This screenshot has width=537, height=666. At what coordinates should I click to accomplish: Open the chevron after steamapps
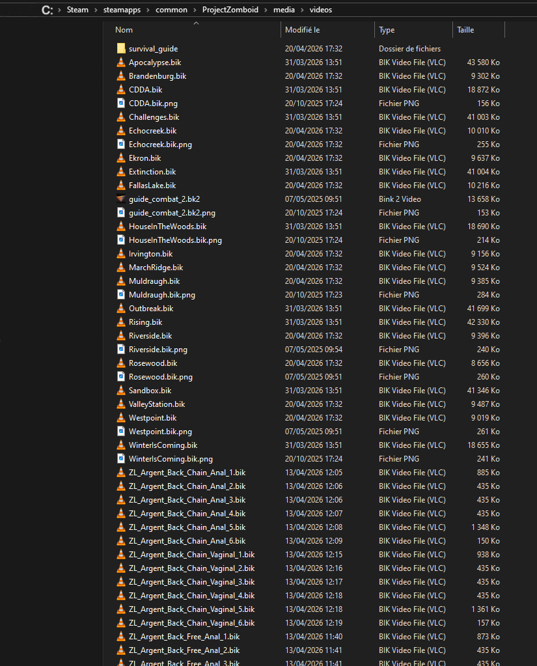(148, 10)
